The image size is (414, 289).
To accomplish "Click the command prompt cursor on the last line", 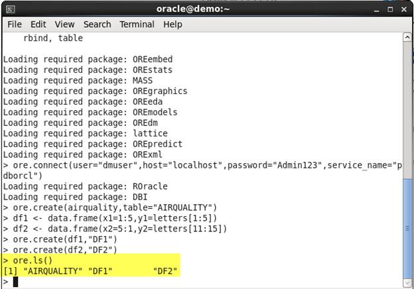I will coord(16,282).
